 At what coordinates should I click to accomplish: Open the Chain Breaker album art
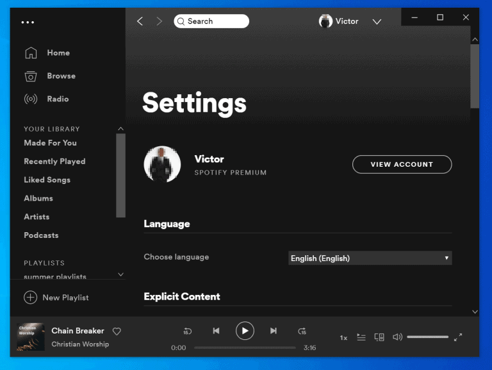[x=31, y=337]
